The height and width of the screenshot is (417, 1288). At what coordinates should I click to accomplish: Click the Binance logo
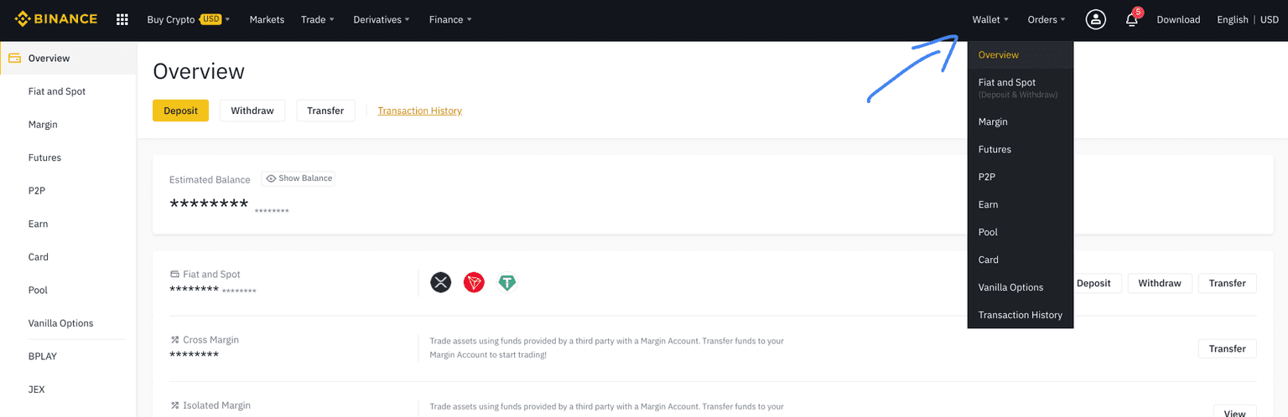56,19
